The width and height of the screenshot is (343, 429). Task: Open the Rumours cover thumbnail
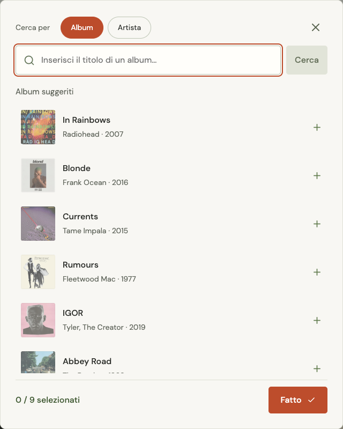[x=38, y=272]
